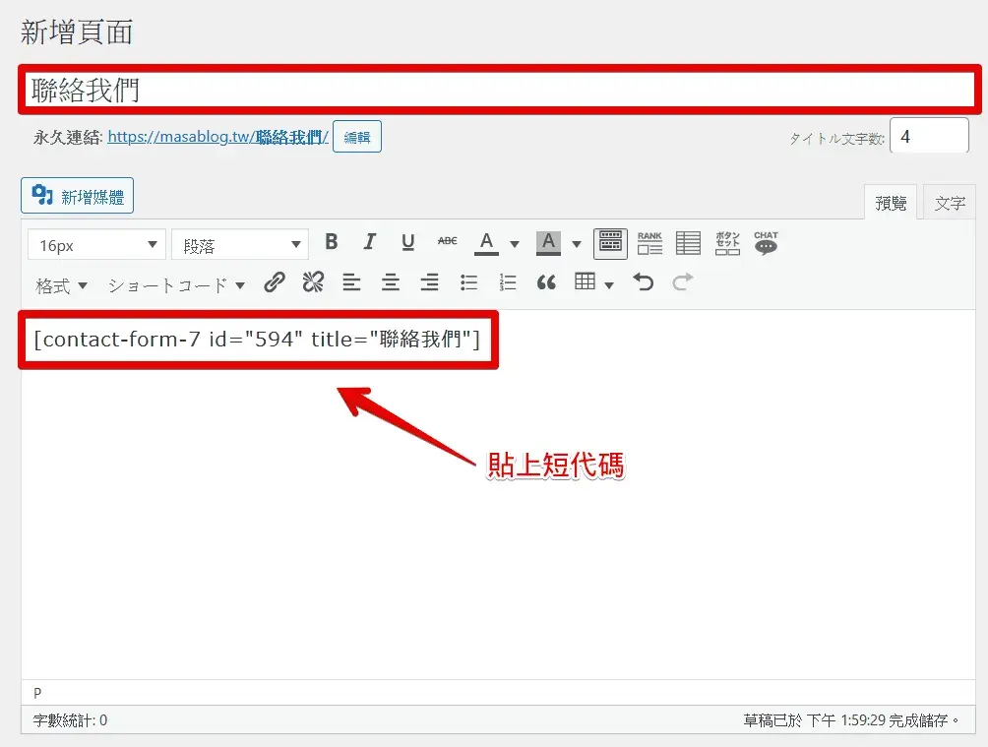Click the 字數統計: 0 word count
Image resolution: width=988 pixels, height=747 pixels.
coord(70,720)
